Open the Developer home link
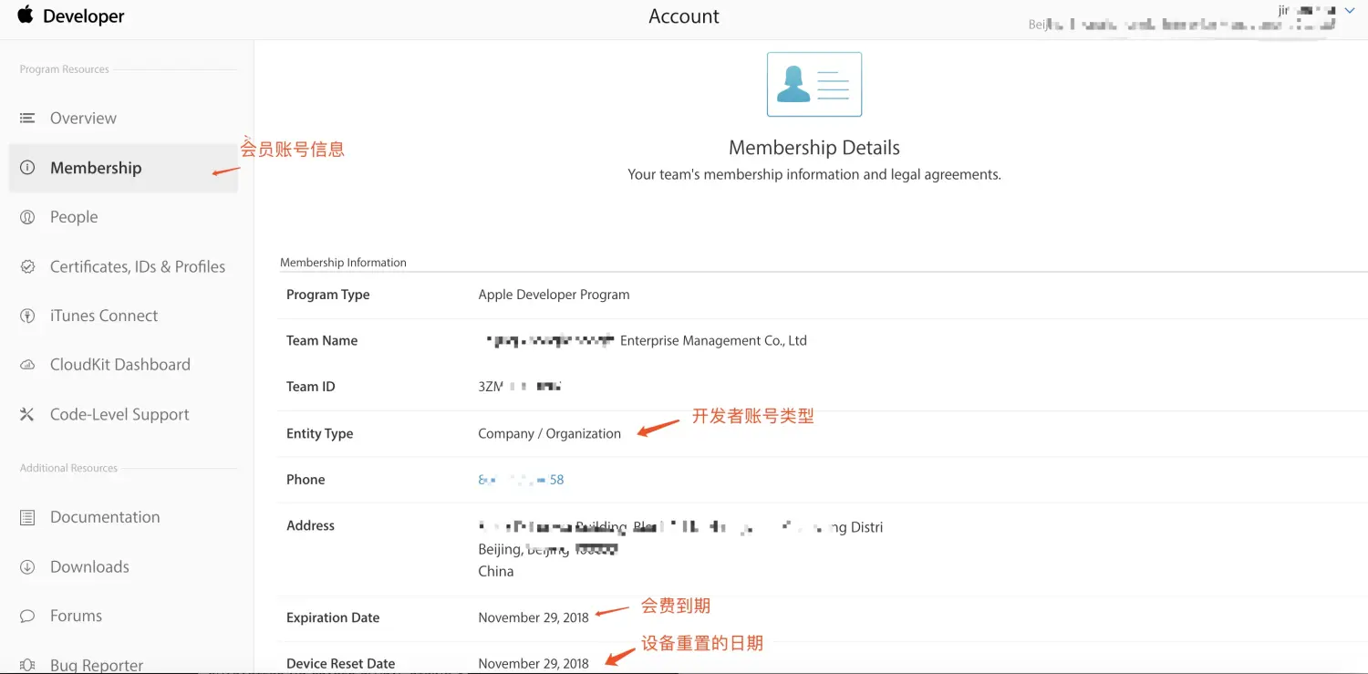Image resolution: width=1368 pixels, height=674 pixels. 83,16
